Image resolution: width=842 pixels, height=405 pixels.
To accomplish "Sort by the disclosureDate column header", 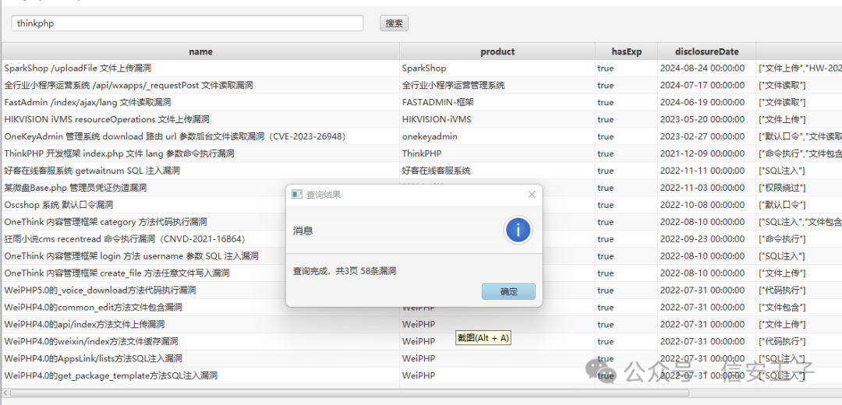I will pos(706,51).
